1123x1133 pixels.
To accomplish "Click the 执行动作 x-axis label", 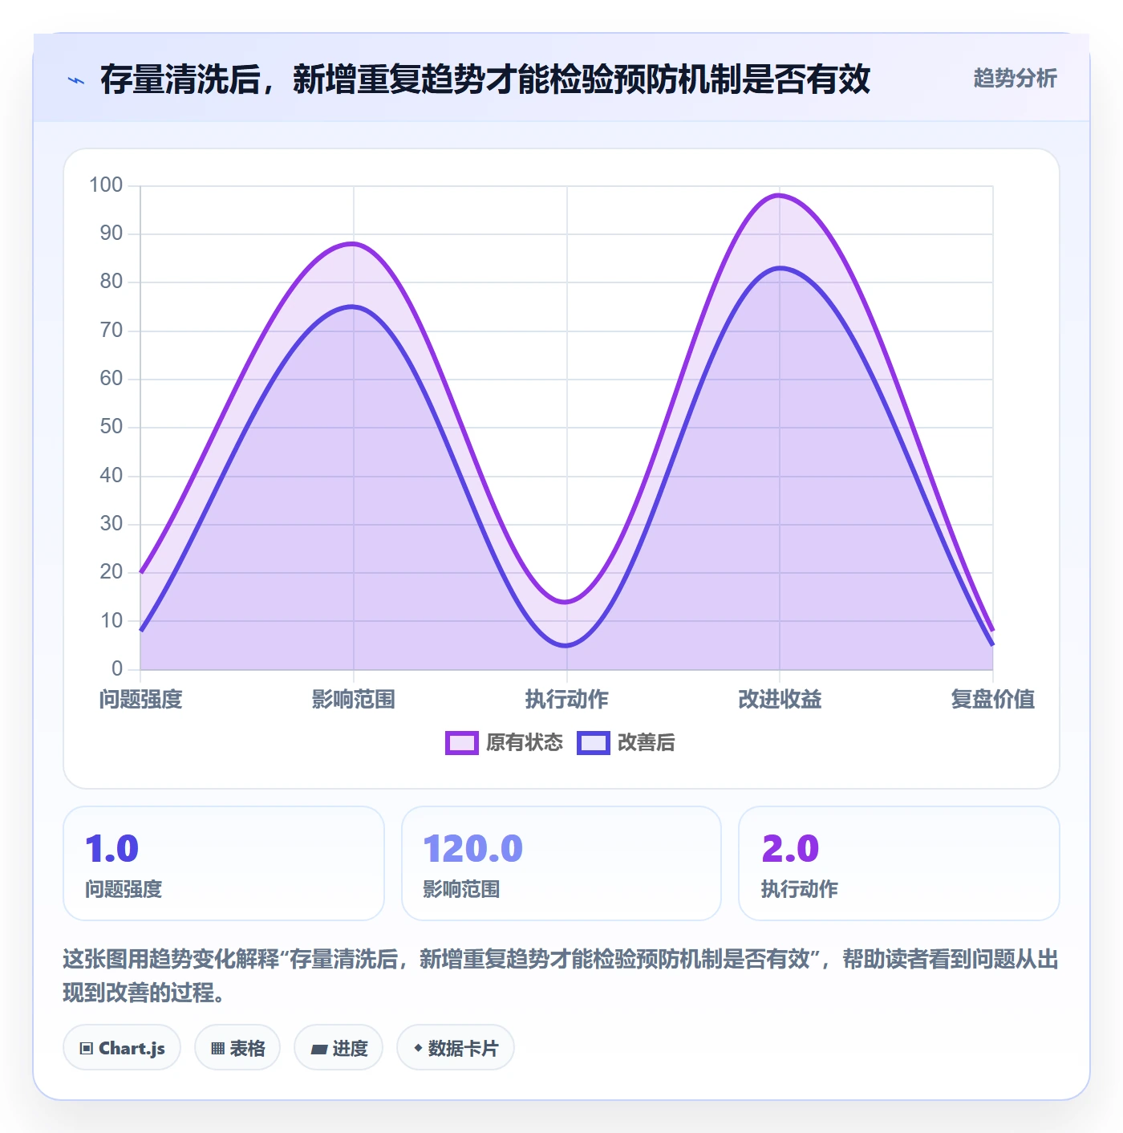I will (x=567, y=700).
